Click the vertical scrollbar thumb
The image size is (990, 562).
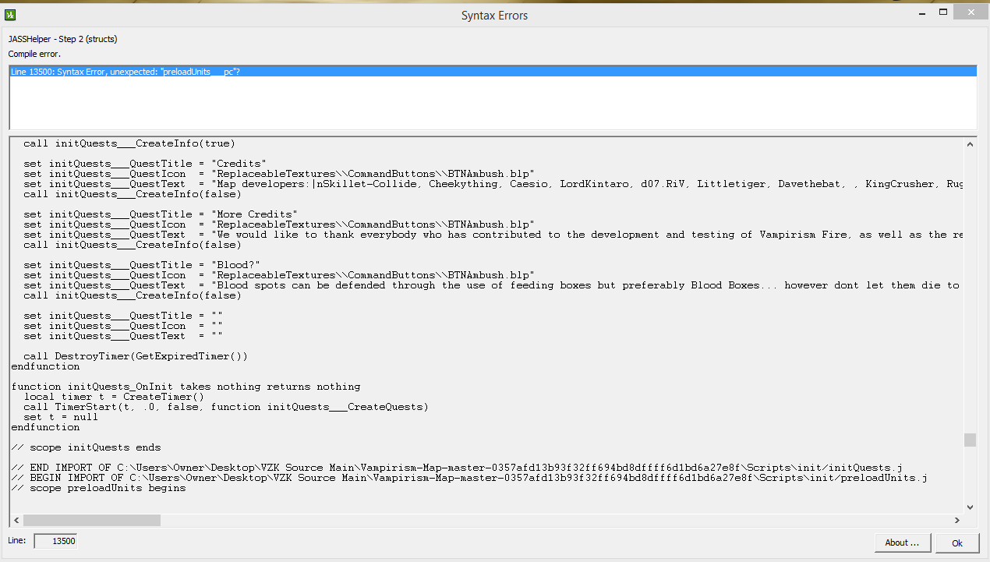point(970,440)
